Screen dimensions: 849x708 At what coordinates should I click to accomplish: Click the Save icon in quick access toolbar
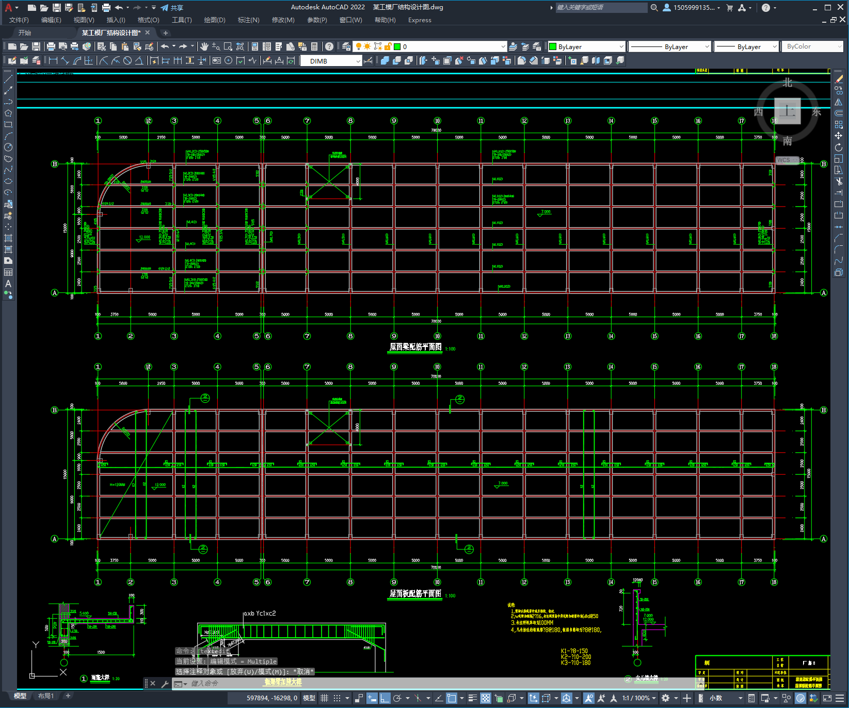57,8
